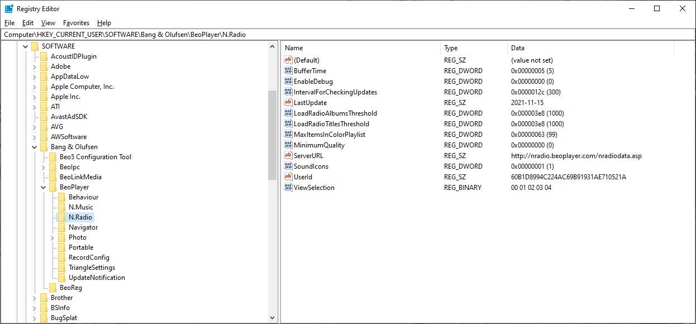
Task: Click the BeoReg folder icon
Action: click(53, 288)
